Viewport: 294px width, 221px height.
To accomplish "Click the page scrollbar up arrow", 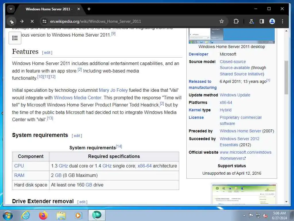I will click(286, 31).
